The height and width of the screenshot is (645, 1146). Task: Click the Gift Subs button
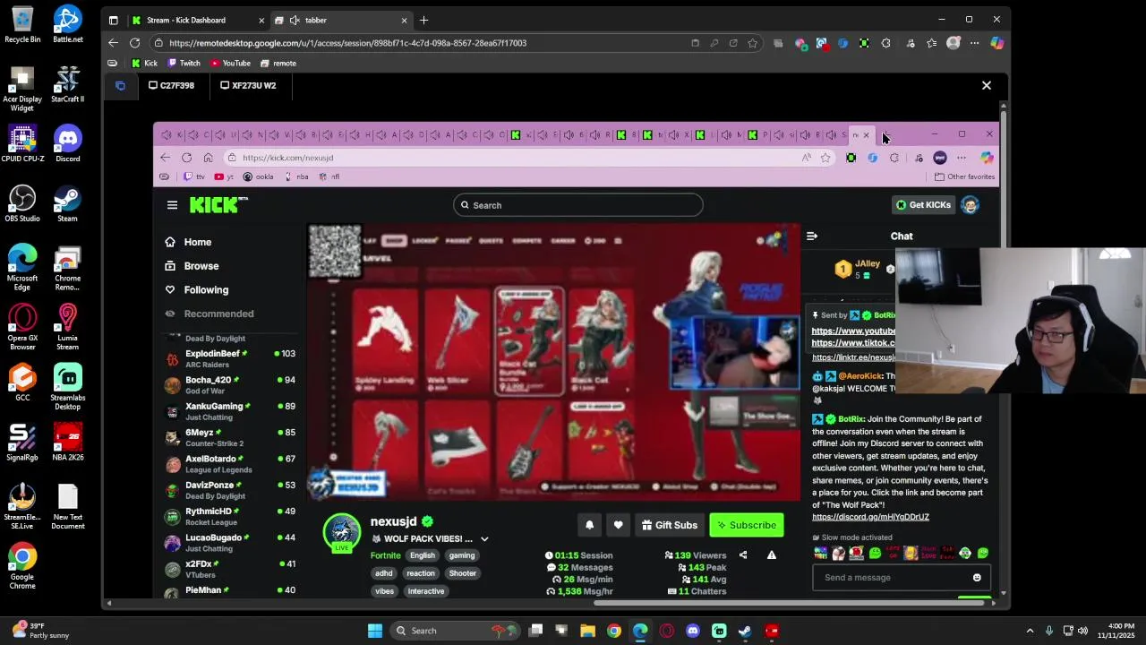[669, 525]
